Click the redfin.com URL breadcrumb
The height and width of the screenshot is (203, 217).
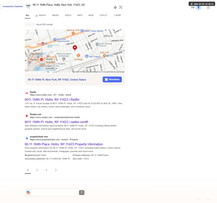coord(50,95)
